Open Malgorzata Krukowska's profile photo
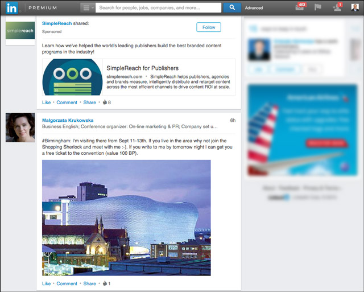This screenshot has height=292, width=364. [x=20, y=128]
